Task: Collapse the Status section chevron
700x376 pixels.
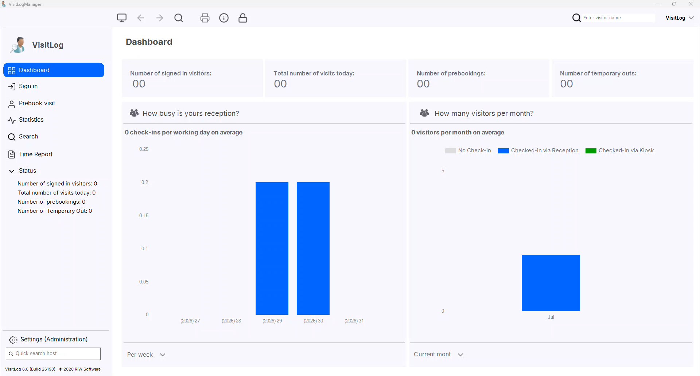Action: tap(12, 171)
